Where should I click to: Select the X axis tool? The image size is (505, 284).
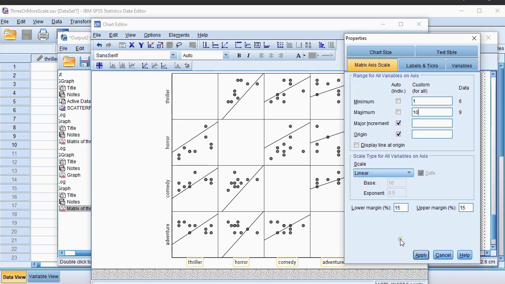(132, 45)
